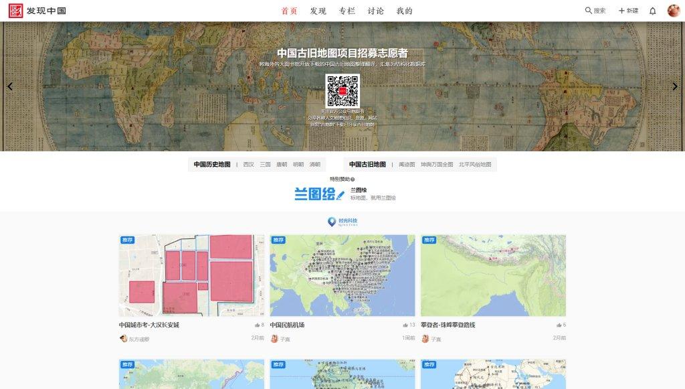Show next banner slide arrow
685x389 pixels.
(x=675, y=86)
